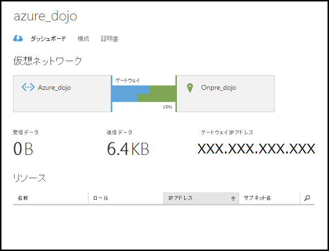
Task: Click the Onpre_dojo green location pin icon
Action: (x=190, y=88)
